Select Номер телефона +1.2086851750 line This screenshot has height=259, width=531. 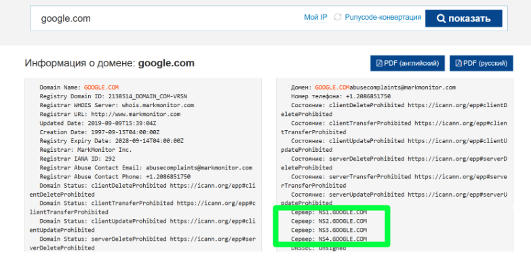point(340,96)
